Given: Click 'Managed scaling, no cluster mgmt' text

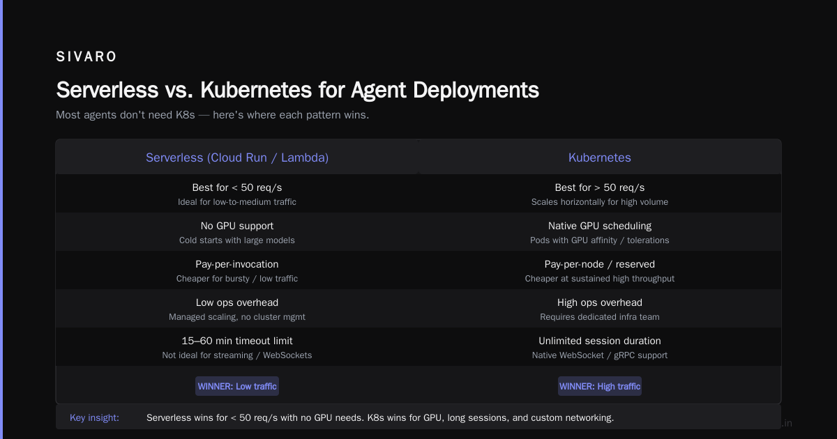Looking at the screenshot, I should [237, 317].
